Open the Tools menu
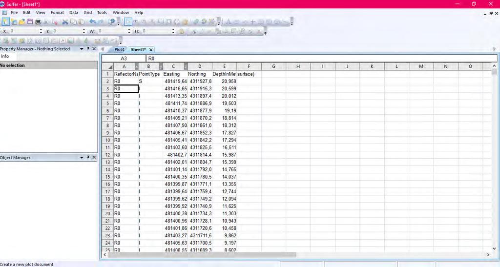The image size is (500, 267). [102, 12]
